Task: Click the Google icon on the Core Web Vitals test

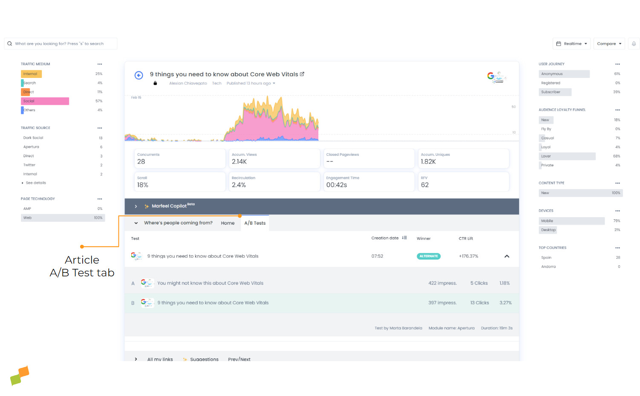Action: (x=136, y=256)
